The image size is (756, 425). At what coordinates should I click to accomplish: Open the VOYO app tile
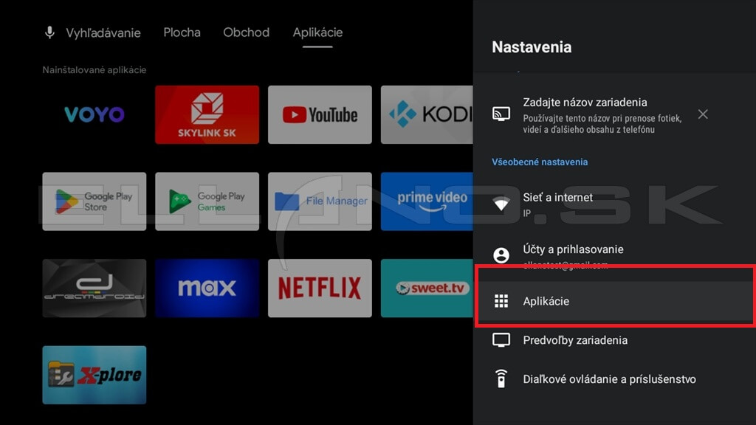click(94, 114)
